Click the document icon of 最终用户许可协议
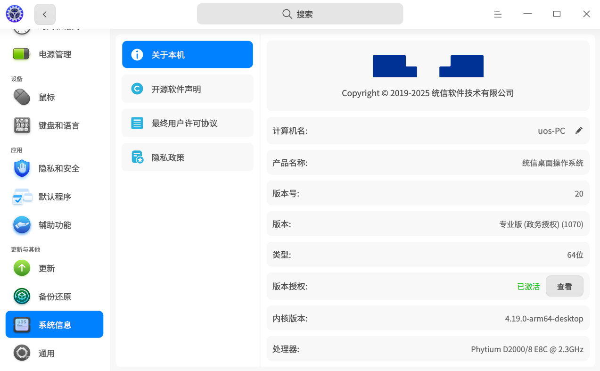The image size is (600, 371). click(137, 123)
